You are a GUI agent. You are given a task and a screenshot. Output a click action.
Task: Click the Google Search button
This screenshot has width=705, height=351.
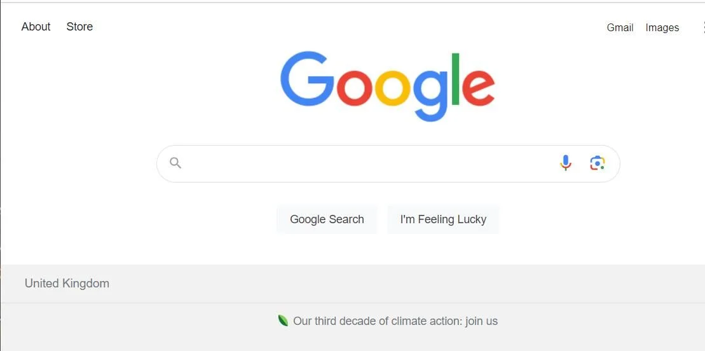click(x=327, y=219)
